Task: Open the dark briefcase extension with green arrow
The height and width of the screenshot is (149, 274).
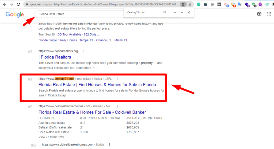Action: pyautogui.click(x=205, y=4)
